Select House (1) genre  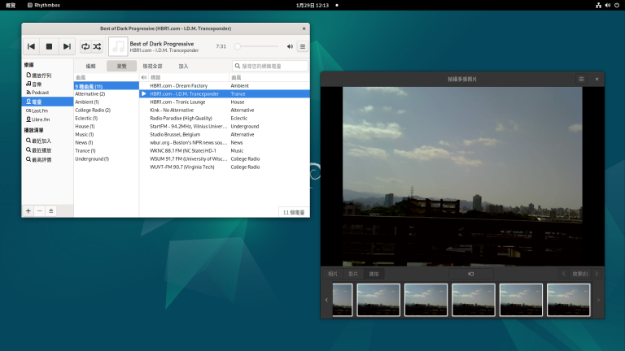(107, 126)
